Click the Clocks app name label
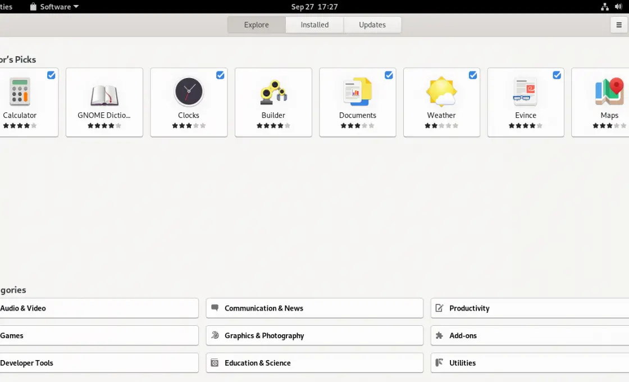Viewport: 629px width, 382px height. tap(189, 115)
